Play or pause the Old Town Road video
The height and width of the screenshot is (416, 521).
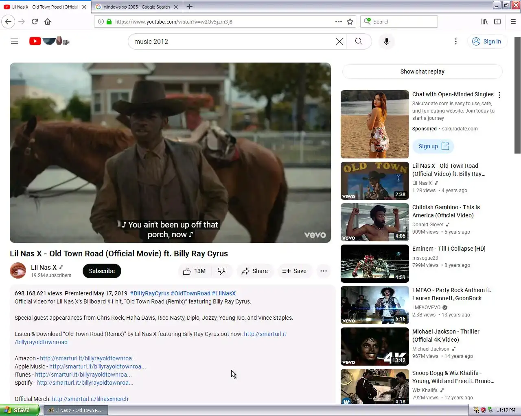tap(170, 153)
